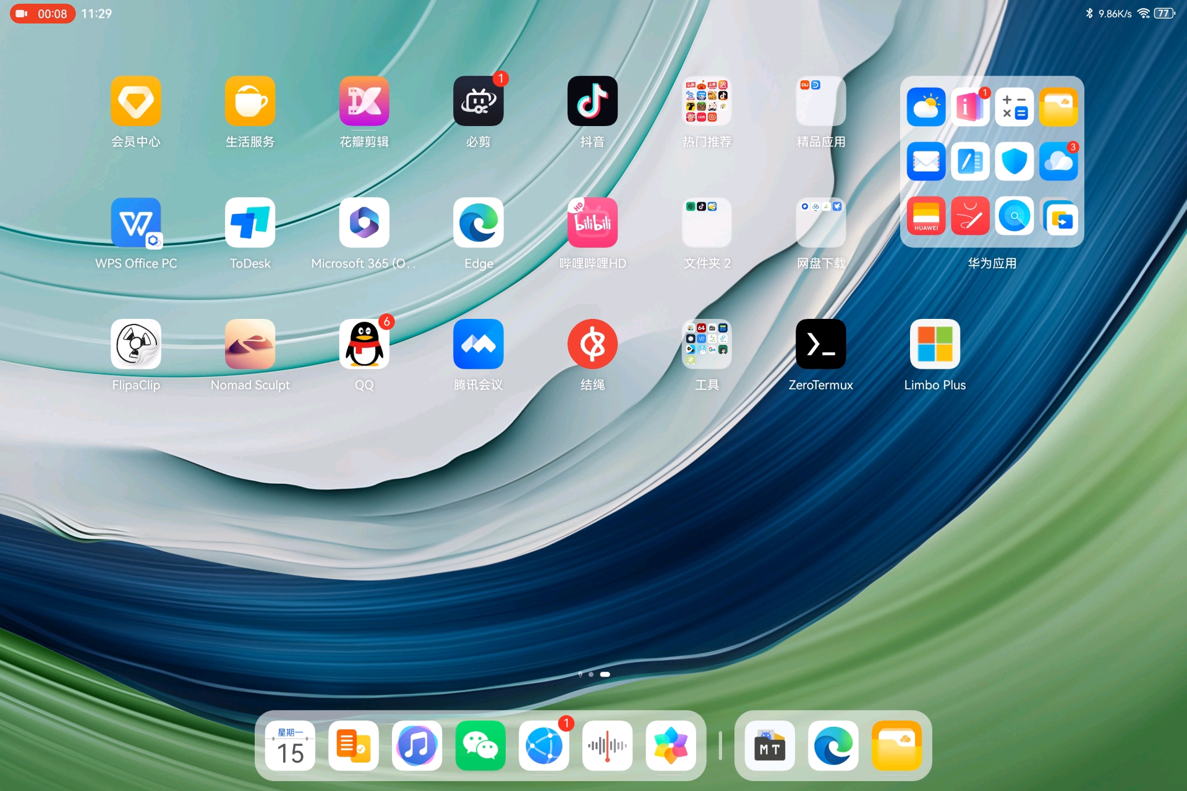Open the red HUAWEI wallet app

926,216
